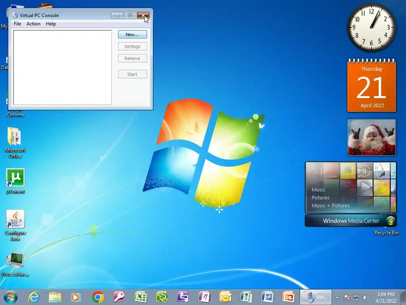Open Microsoft Outlook from taskbar
This screenshot has width=406, height=305.
click(x=225, y=297)
